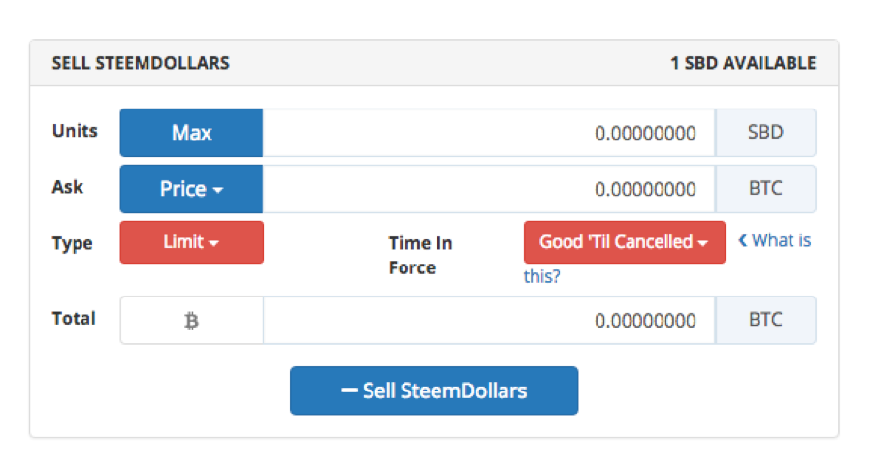Click the '1 SBD AVAILABLE' balance text
Image resolution: width=873 pixels, height=469 pixels.
coord(743,63)
